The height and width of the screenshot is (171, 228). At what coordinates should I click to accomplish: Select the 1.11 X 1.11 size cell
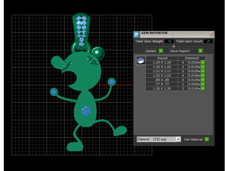162,71
